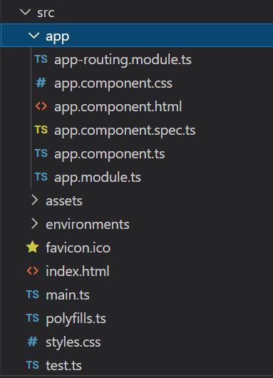The width and height of the screenshot is (273, 378).
Task: Click the TS icon next to main.ts
Action: [x=33, y=295]
